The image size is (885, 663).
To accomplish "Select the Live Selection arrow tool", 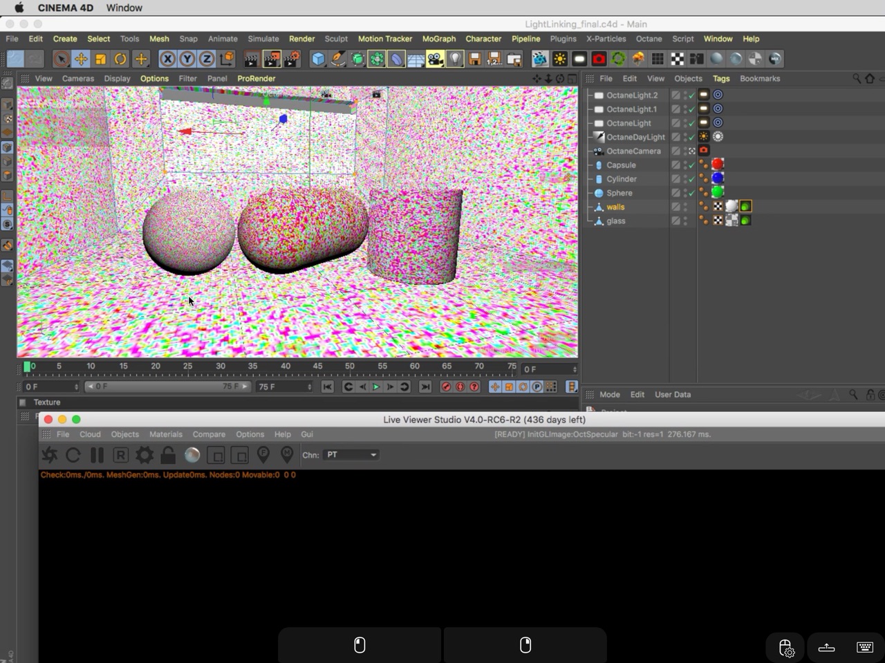I will tap(61, 59).
